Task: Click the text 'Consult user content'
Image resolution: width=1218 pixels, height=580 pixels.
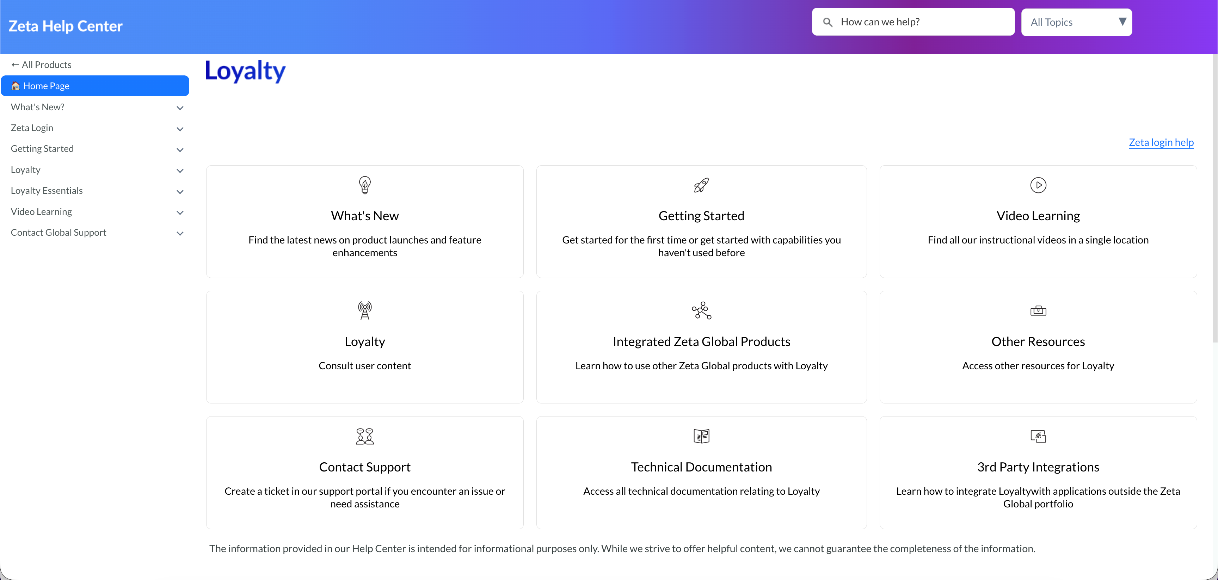Action: coord(364,365)
